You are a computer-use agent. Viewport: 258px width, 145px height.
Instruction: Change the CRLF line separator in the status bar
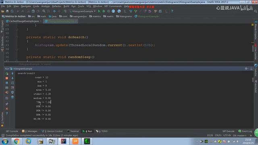click(218, 135)
